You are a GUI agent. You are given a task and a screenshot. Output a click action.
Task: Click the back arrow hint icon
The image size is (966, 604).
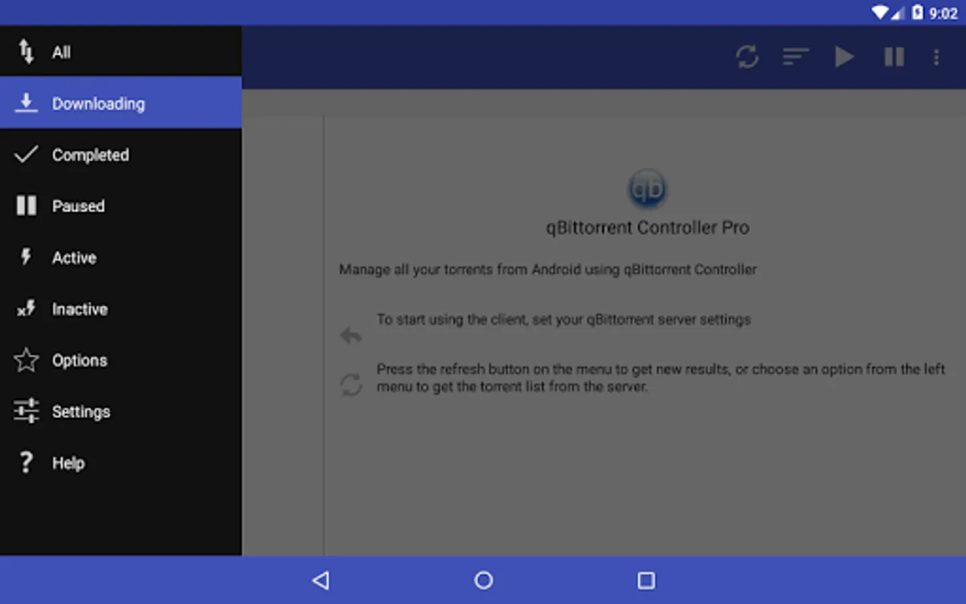tap(351, 335)
